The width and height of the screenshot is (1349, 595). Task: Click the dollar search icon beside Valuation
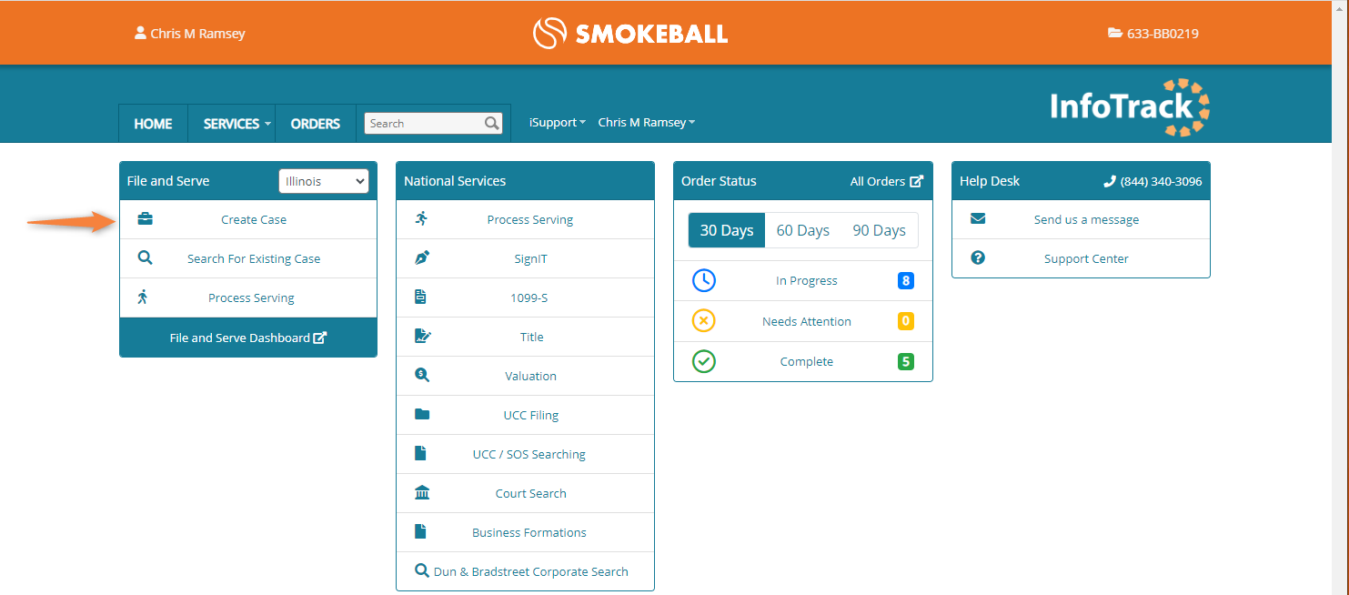tap(421, 376)
